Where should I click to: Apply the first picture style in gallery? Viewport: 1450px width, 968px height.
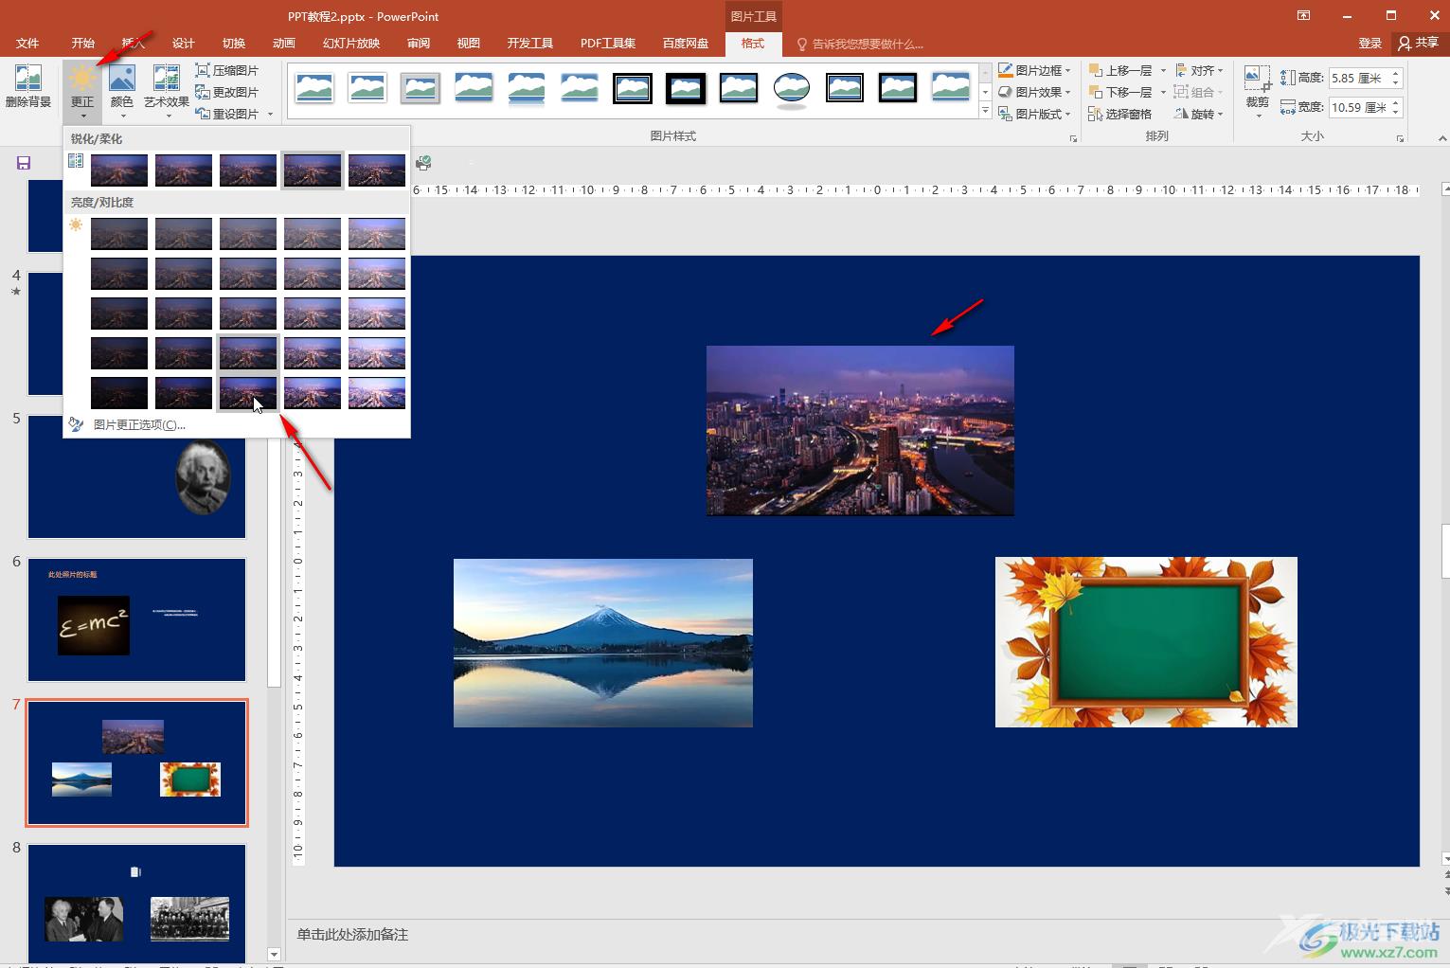point(313,89)
